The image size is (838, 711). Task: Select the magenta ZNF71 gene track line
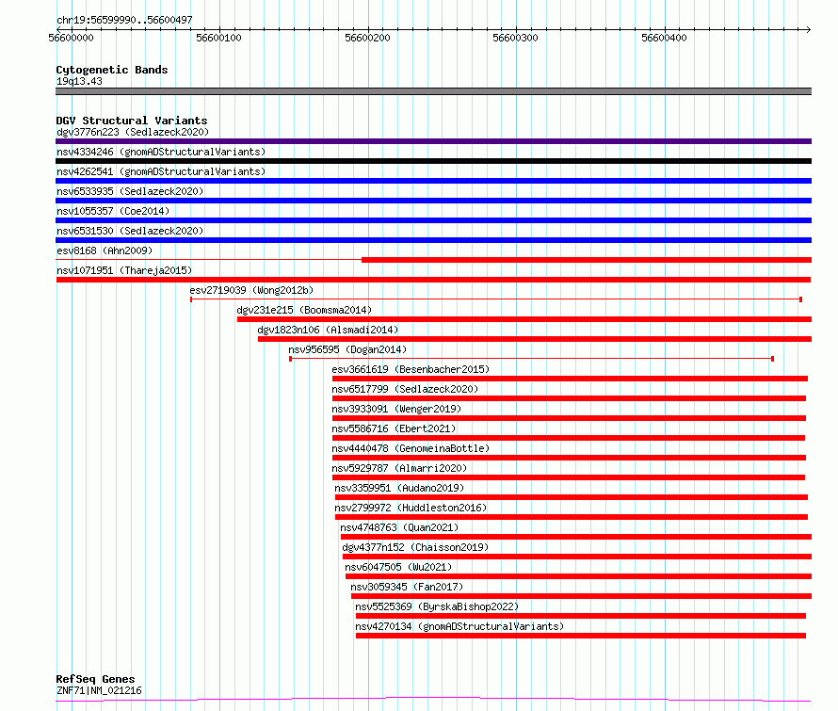433,699
